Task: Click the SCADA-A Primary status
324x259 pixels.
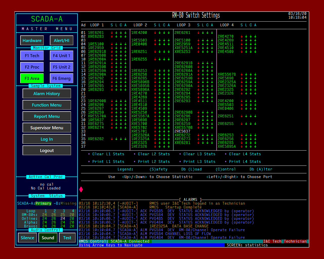Action: [34, 203]
